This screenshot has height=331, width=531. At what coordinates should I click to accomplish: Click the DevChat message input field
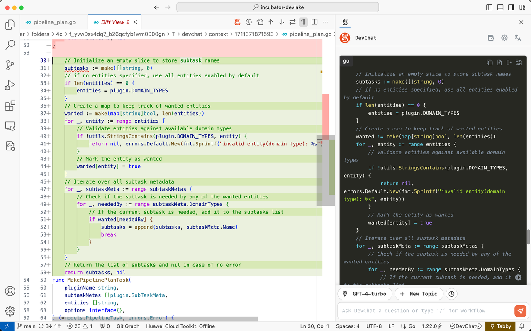coord(426,311)
